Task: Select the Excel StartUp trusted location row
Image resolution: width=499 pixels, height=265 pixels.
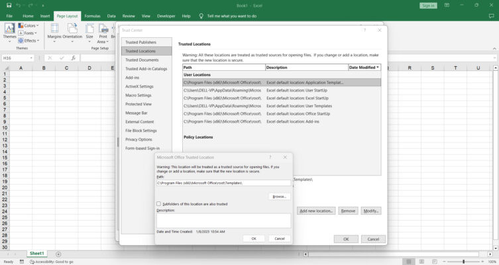Action: coord(282,98)
